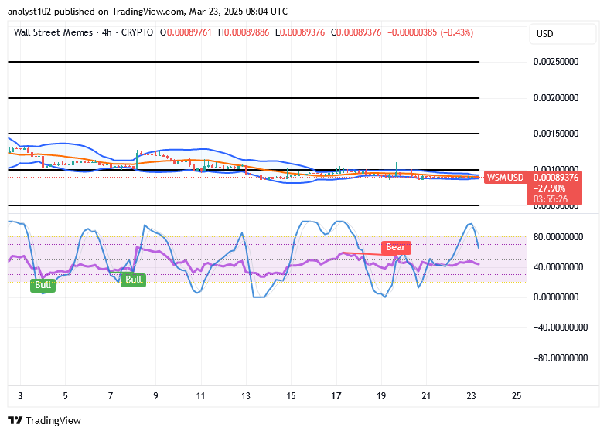
Task: Click date 21 on the time axis
Action: (426, 396)
